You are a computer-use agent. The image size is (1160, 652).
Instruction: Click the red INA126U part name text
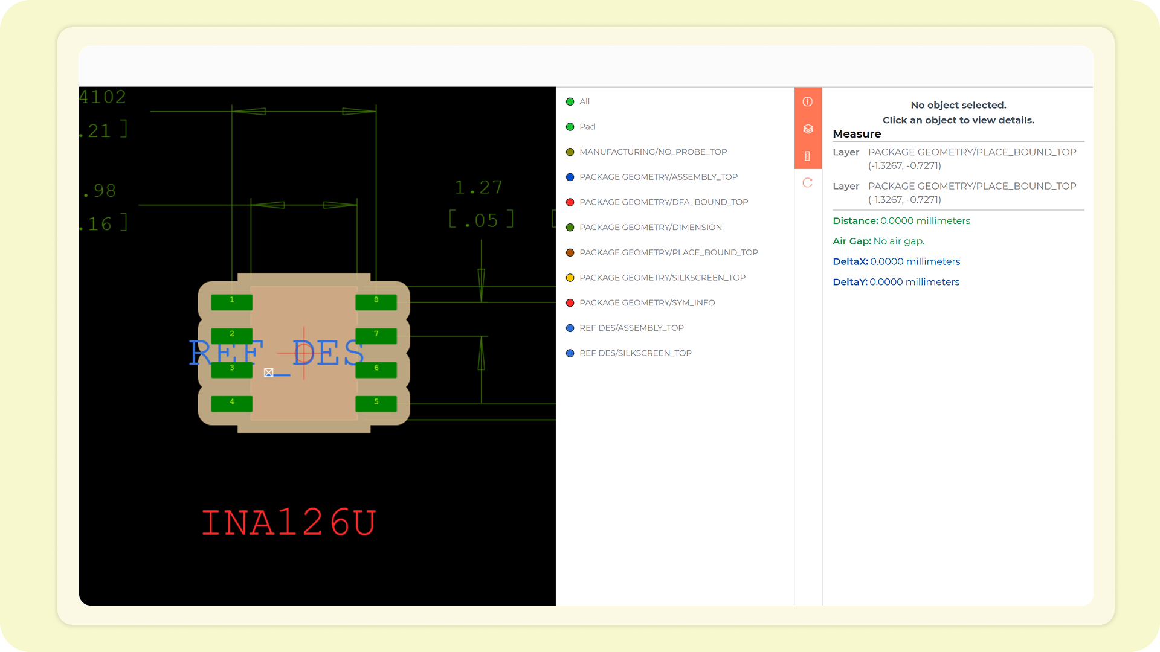289,523
